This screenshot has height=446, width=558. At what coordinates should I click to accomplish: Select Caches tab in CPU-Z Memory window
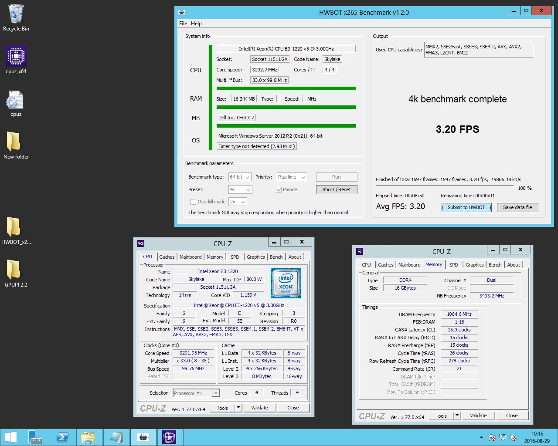tap(385, 265)
